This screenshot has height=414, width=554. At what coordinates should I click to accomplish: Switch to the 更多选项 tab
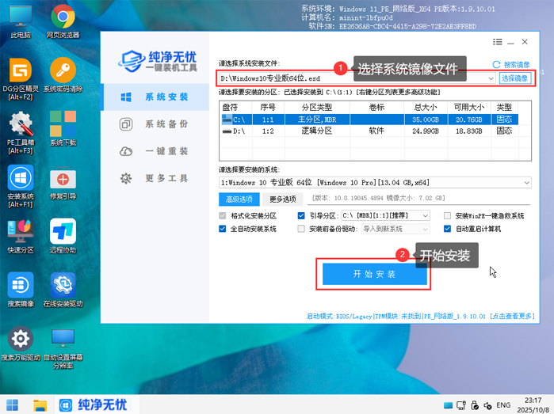[x=282, y=199]
